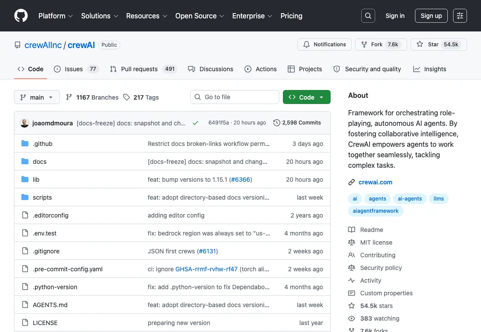Click the Custom properties note icon

pyautogui.click(x=352, y=293)
